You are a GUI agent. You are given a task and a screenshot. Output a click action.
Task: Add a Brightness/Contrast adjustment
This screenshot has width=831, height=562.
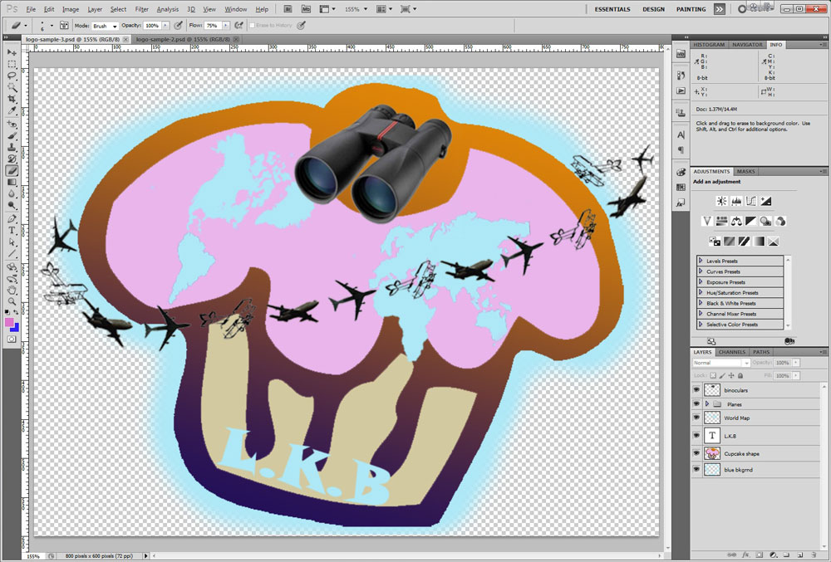click(720, 201)
